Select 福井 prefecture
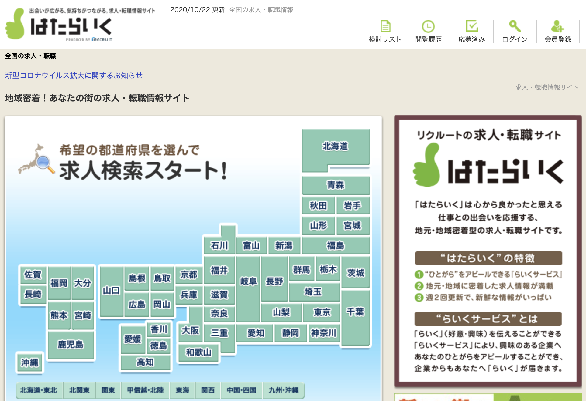Screen dimensions: 586x401 pyautogui.click(x=219, y=270)
